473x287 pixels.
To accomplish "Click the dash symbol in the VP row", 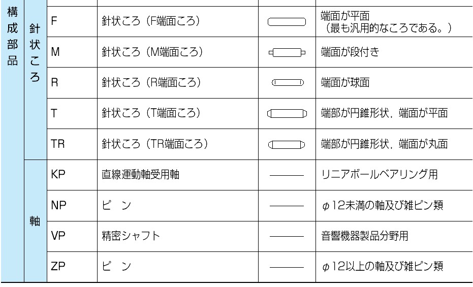I will click(x=287, y=236).
